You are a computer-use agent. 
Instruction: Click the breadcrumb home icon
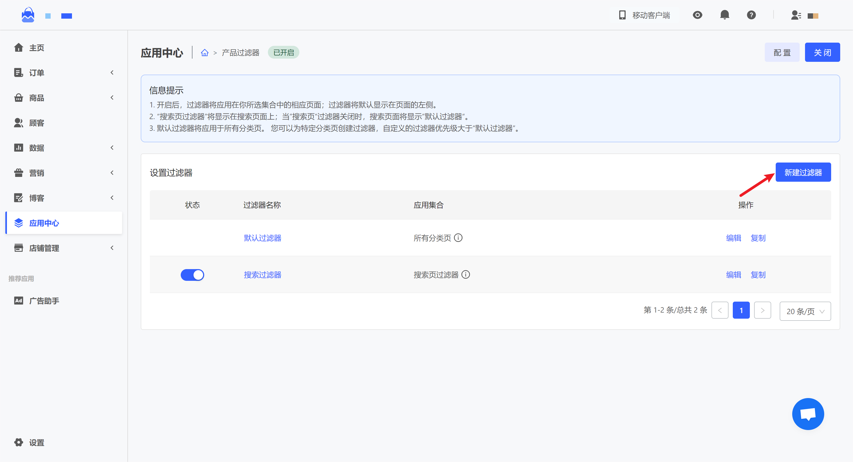pyautogui.click(x=205, y=52)
